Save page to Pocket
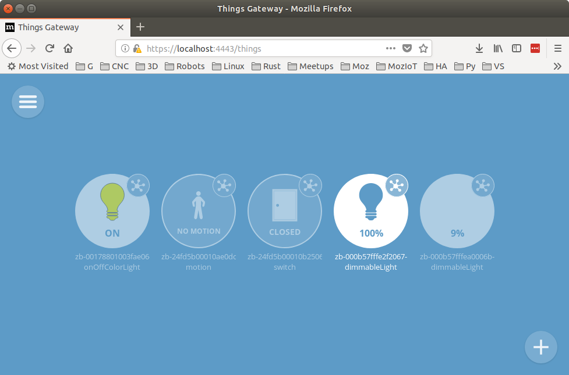Viewport: 569px width, 375px height. point(407,48)
